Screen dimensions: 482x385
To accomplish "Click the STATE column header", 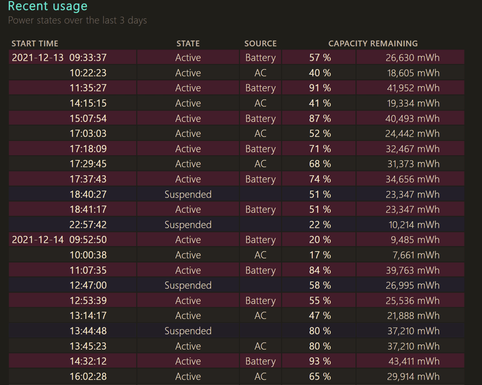I will click(188, 43).
